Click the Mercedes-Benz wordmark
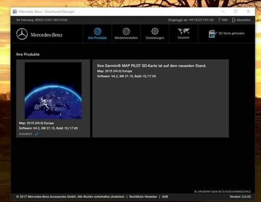The height and width of the screenshot is (202, 261). tap(46, 35)
